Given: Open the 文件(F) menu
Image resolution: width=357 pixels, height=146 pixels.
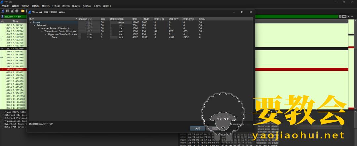Looking at the screenshot, I should 6,6.
